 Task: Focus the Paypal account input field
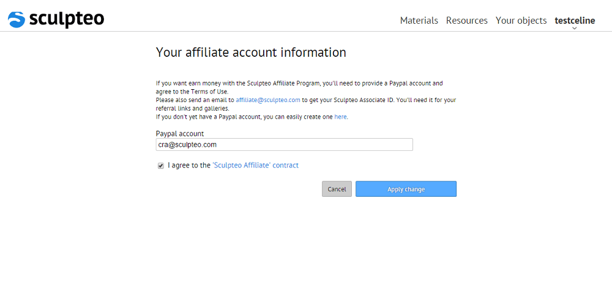pyautogui.click(x=284, y=144)
